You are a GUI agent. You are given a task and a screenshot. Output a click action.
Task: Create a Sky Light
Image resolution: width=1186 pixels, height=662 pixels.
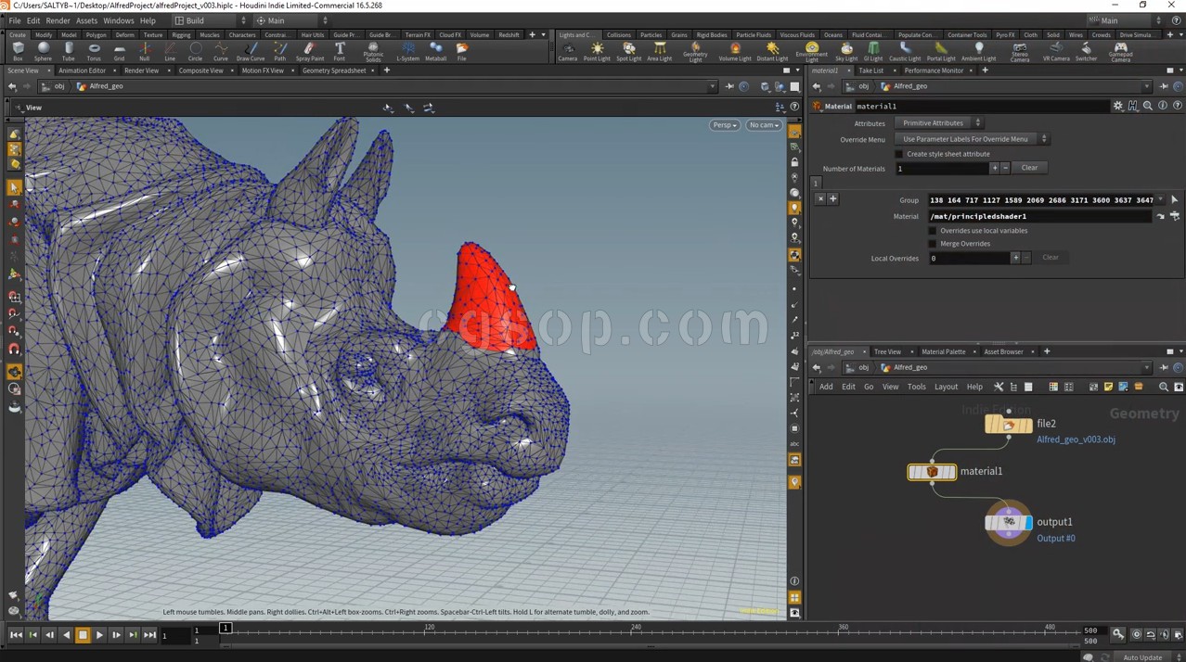846,51
